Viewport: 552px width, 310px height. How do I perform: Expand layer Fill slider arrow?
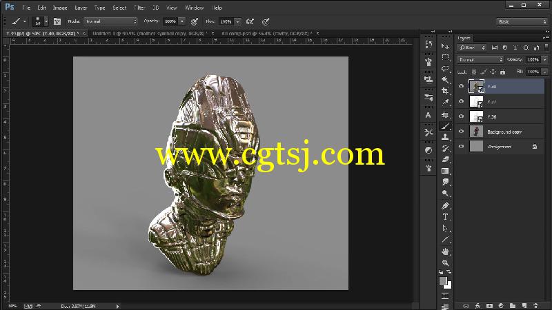545,72
